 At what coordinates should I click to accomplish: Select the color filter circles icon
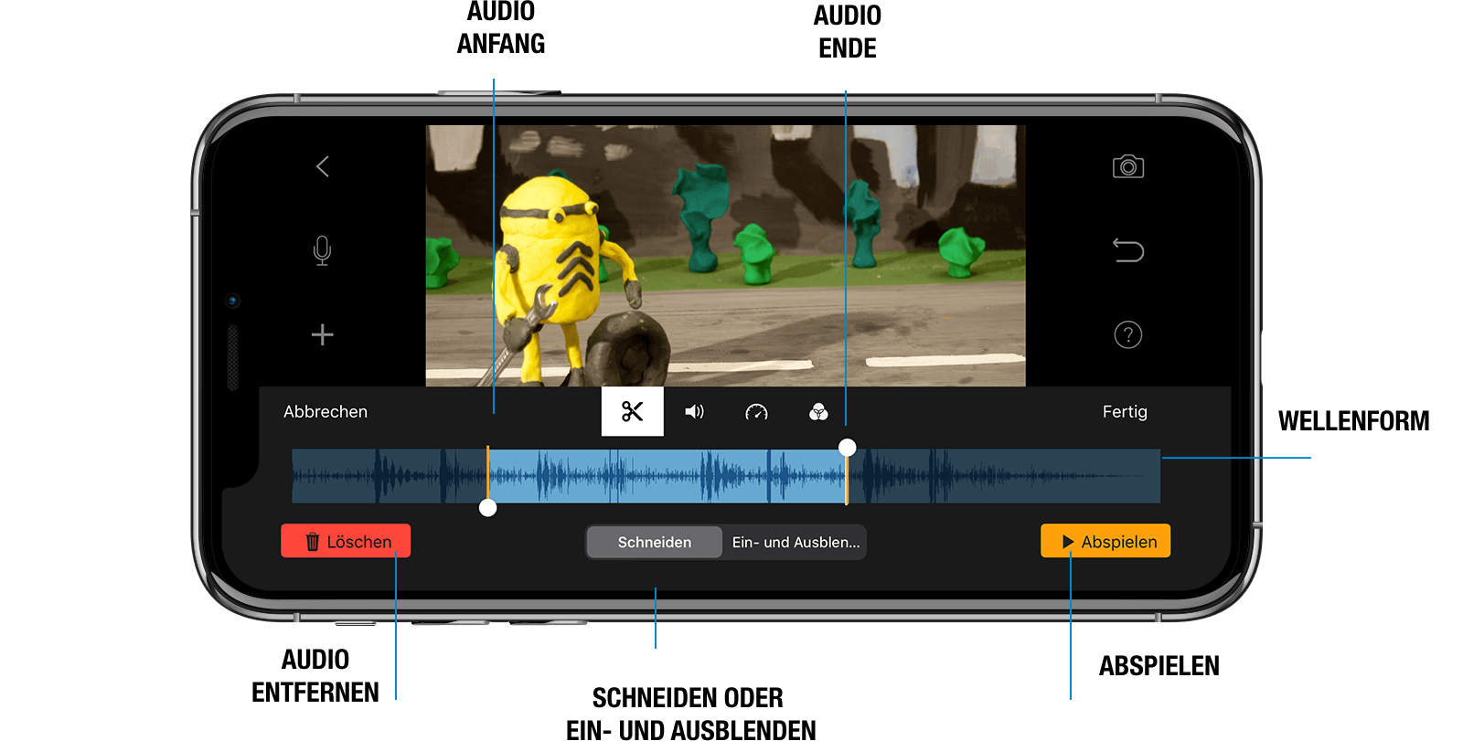[x=818, y=412]
